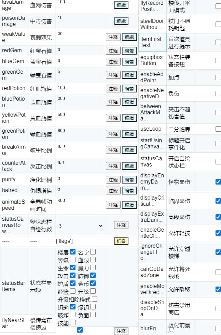Uncheck the 金币 status bar item
This screenshot has width=221, height=335.
pyautogui.click(x=93, y=283)
